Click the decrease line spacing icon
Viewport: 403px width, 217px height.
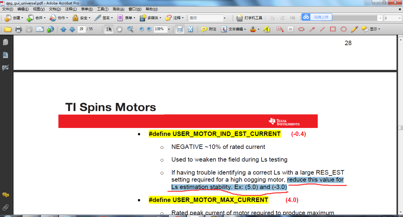(293, 18)
